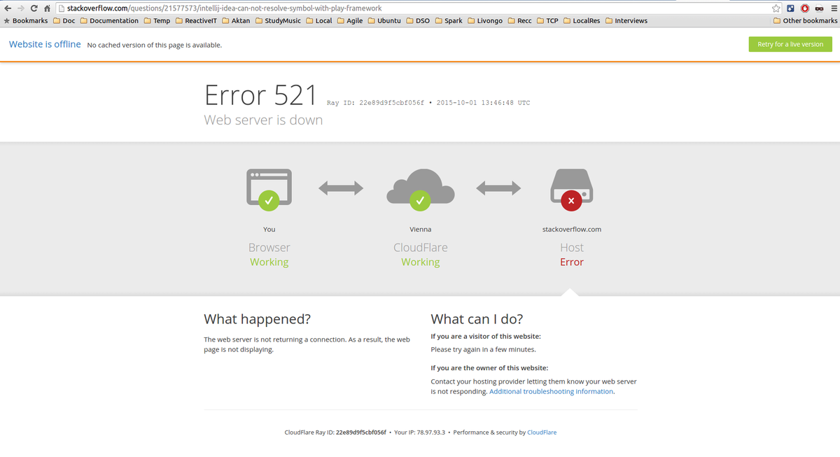Click the masked incognito-style extension icon
840x457 pixels.
(x=819, y=8)
